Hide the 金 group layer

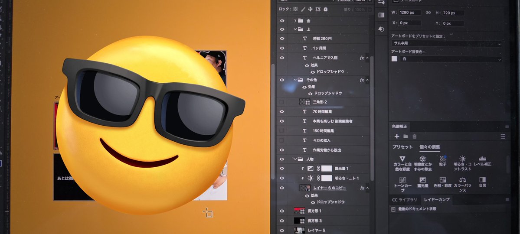[282, 20]
